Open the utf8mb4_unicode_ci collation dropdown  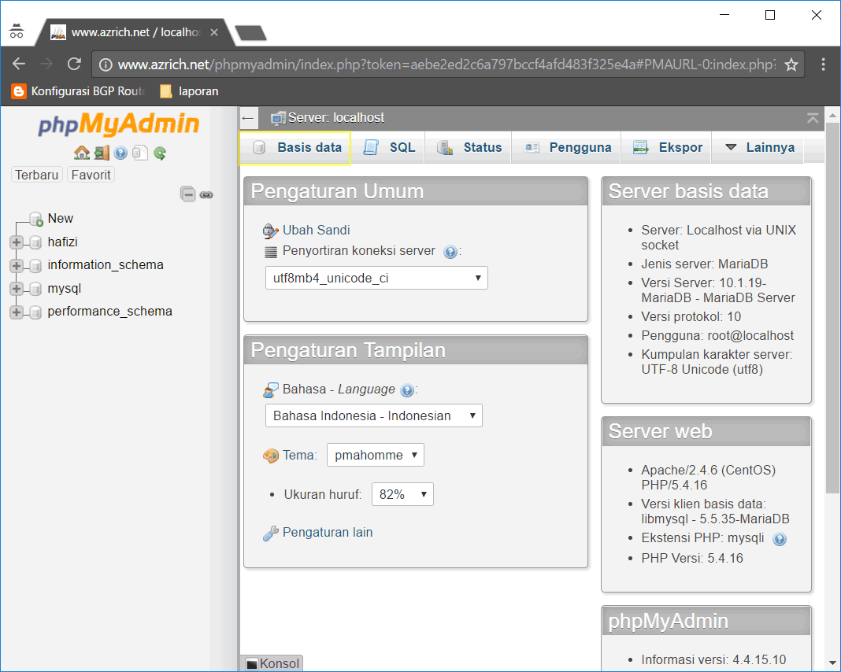pos(376,278)
